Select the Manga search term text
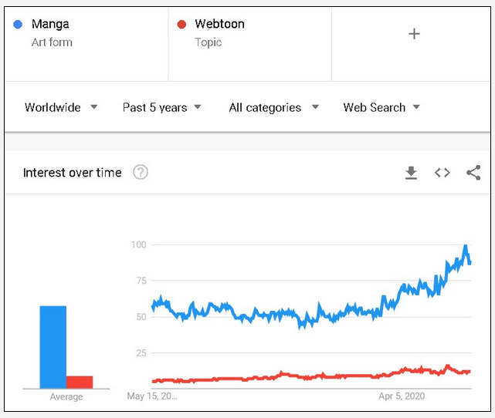 [x=50, y=25]
